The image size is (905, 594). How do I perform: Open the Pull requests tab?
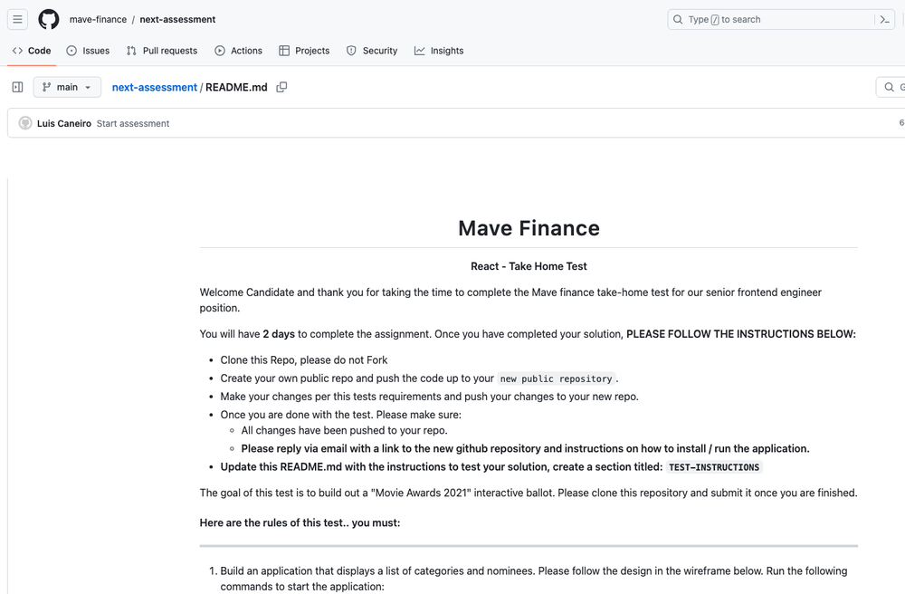pos(162,51)
